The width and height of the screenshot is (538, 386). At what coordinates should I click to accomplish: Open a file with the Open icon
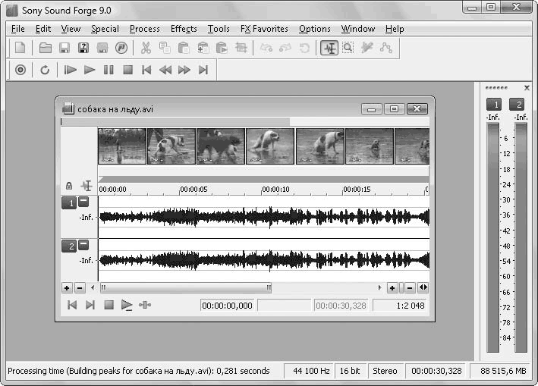46,48
